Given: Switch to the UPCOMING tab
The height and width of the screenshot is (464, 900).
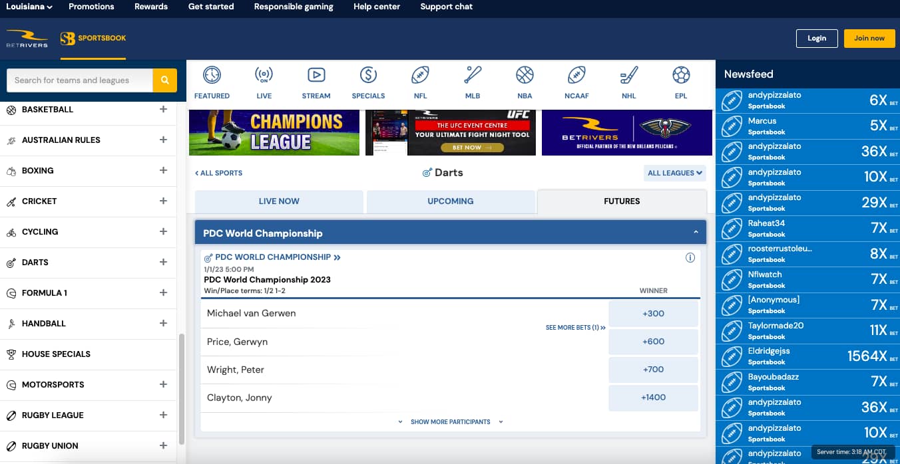Looking at the screenshot, I should click(x=451, y=200).
